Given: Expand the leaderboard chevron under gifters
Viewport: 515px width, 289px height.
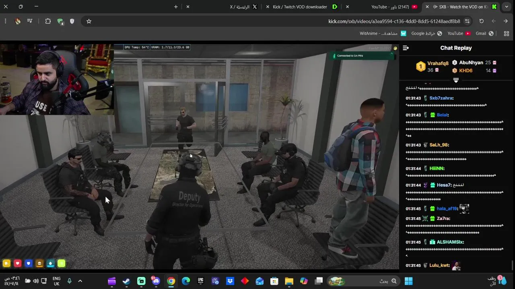Looking at the screenshot, I should (456, 81).
